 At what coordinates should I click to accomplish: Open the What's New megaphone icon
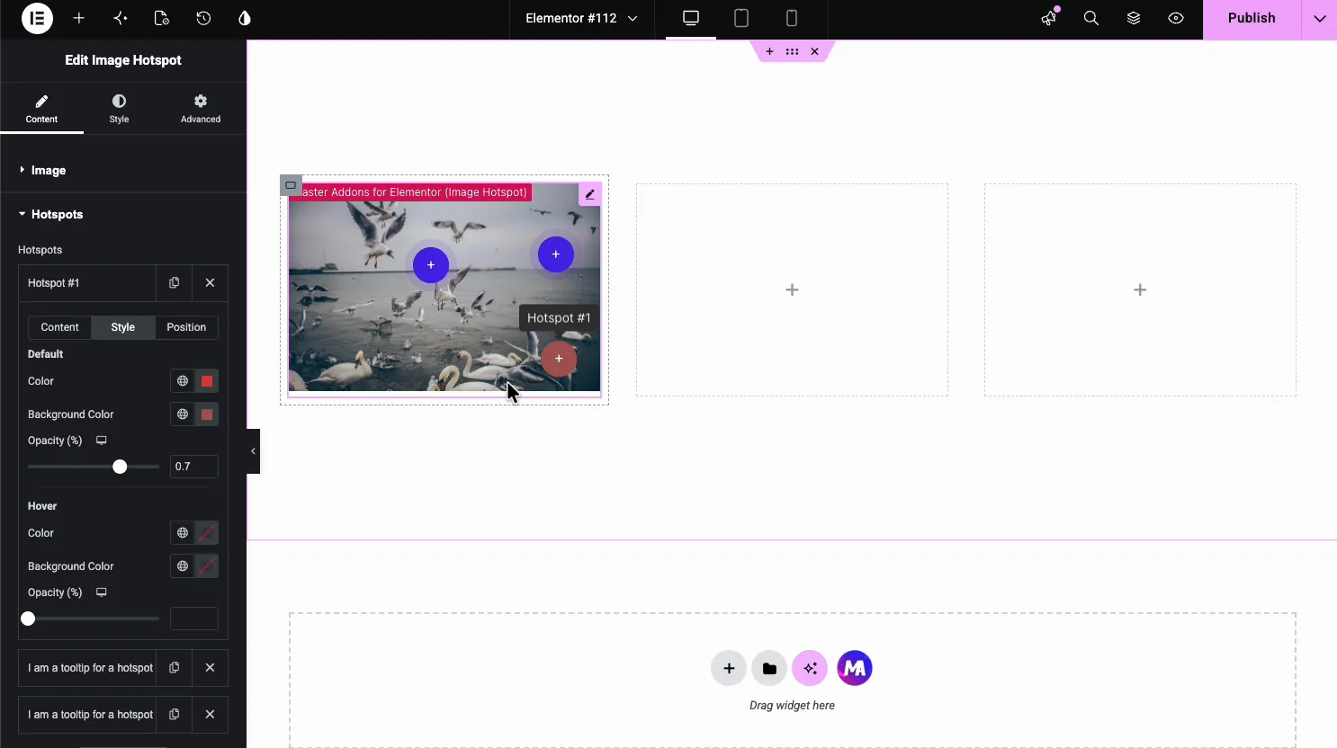pyautogui.click(x=1049, y=18)
